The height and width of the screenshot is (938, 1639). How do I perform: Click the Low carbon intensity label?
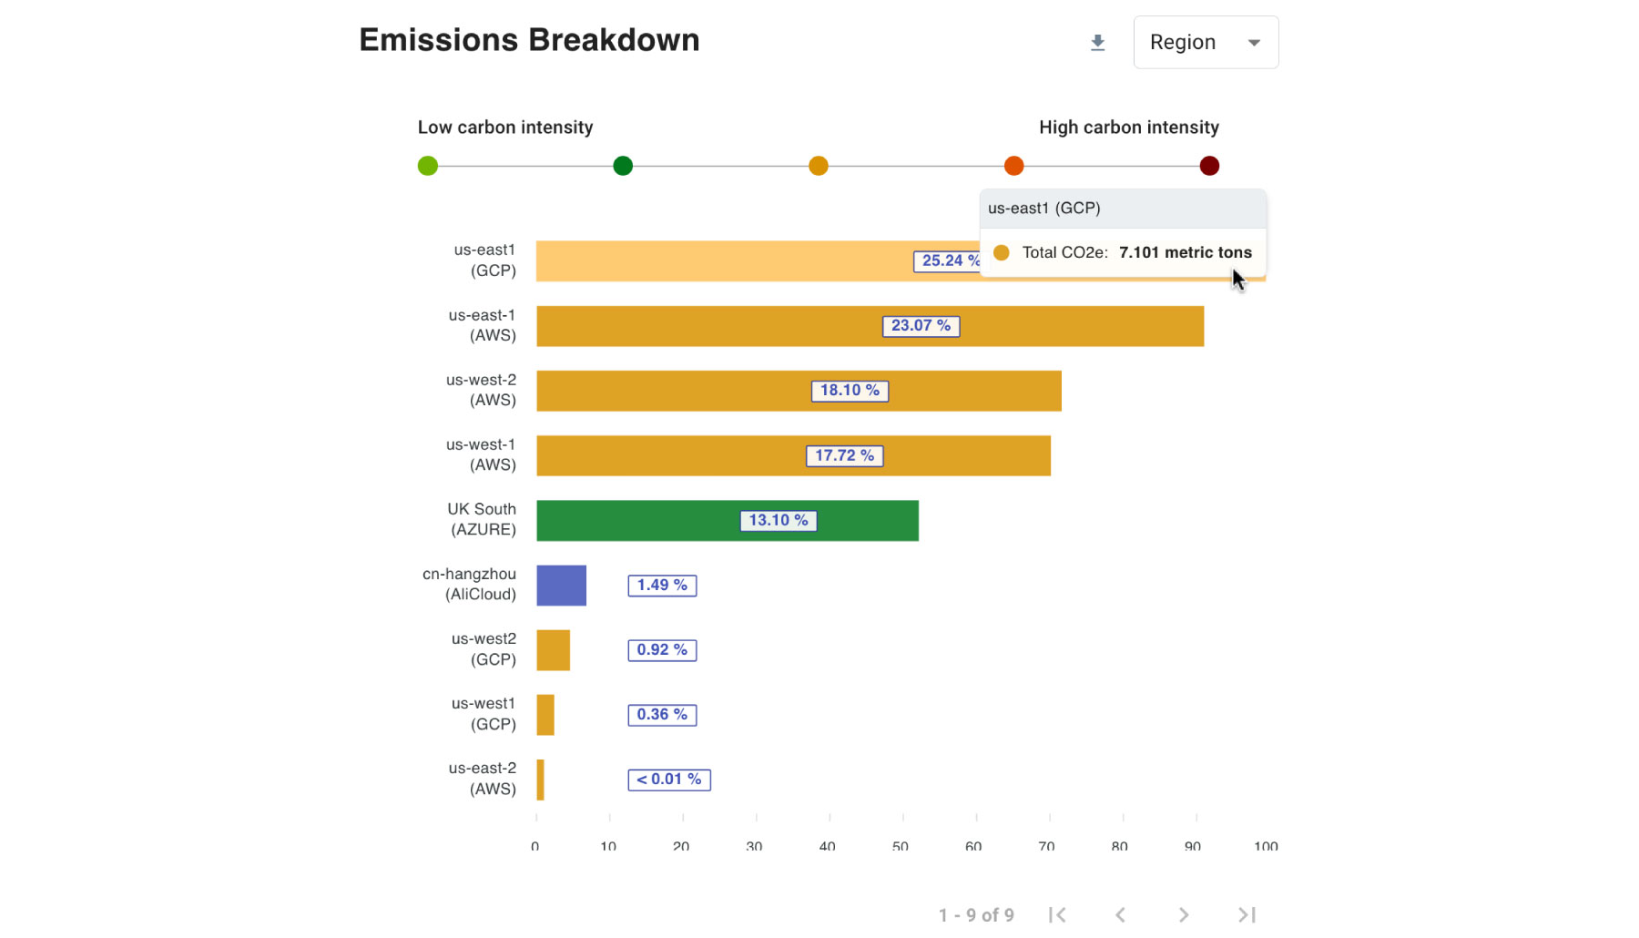pyautogui.click(x=505, y=127)
